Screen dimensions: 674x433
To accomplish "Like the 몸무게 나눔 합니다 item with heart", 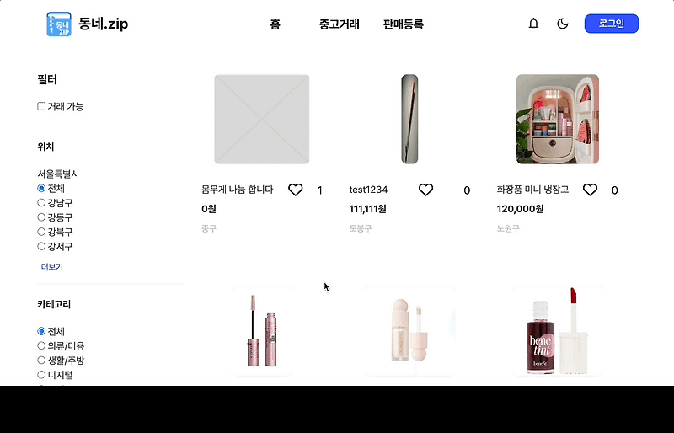I will coord(296,190).
